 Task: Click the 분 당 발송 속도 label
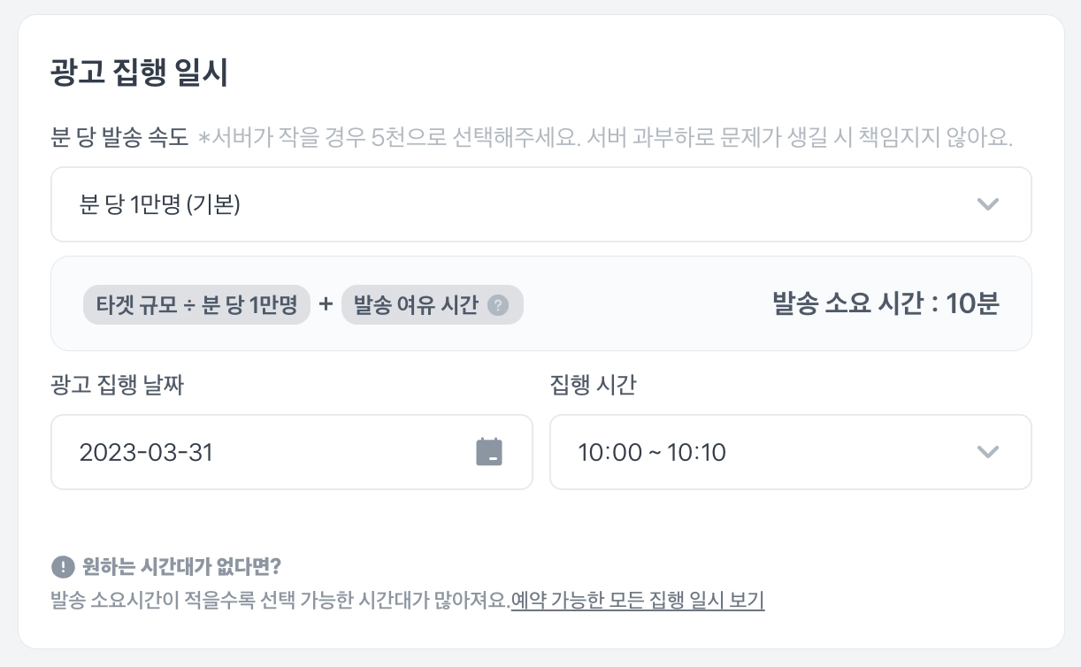click(x=120, y=138)
